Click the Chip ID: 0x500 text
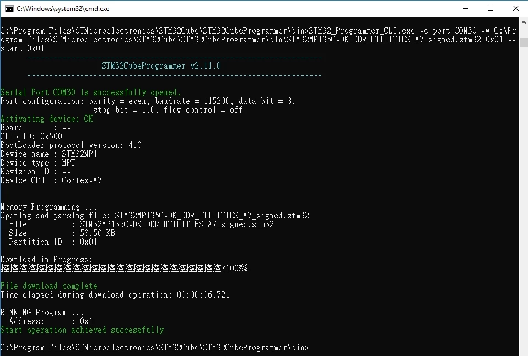The width and height of the screenshot is (528, 356). click(31, 136)
